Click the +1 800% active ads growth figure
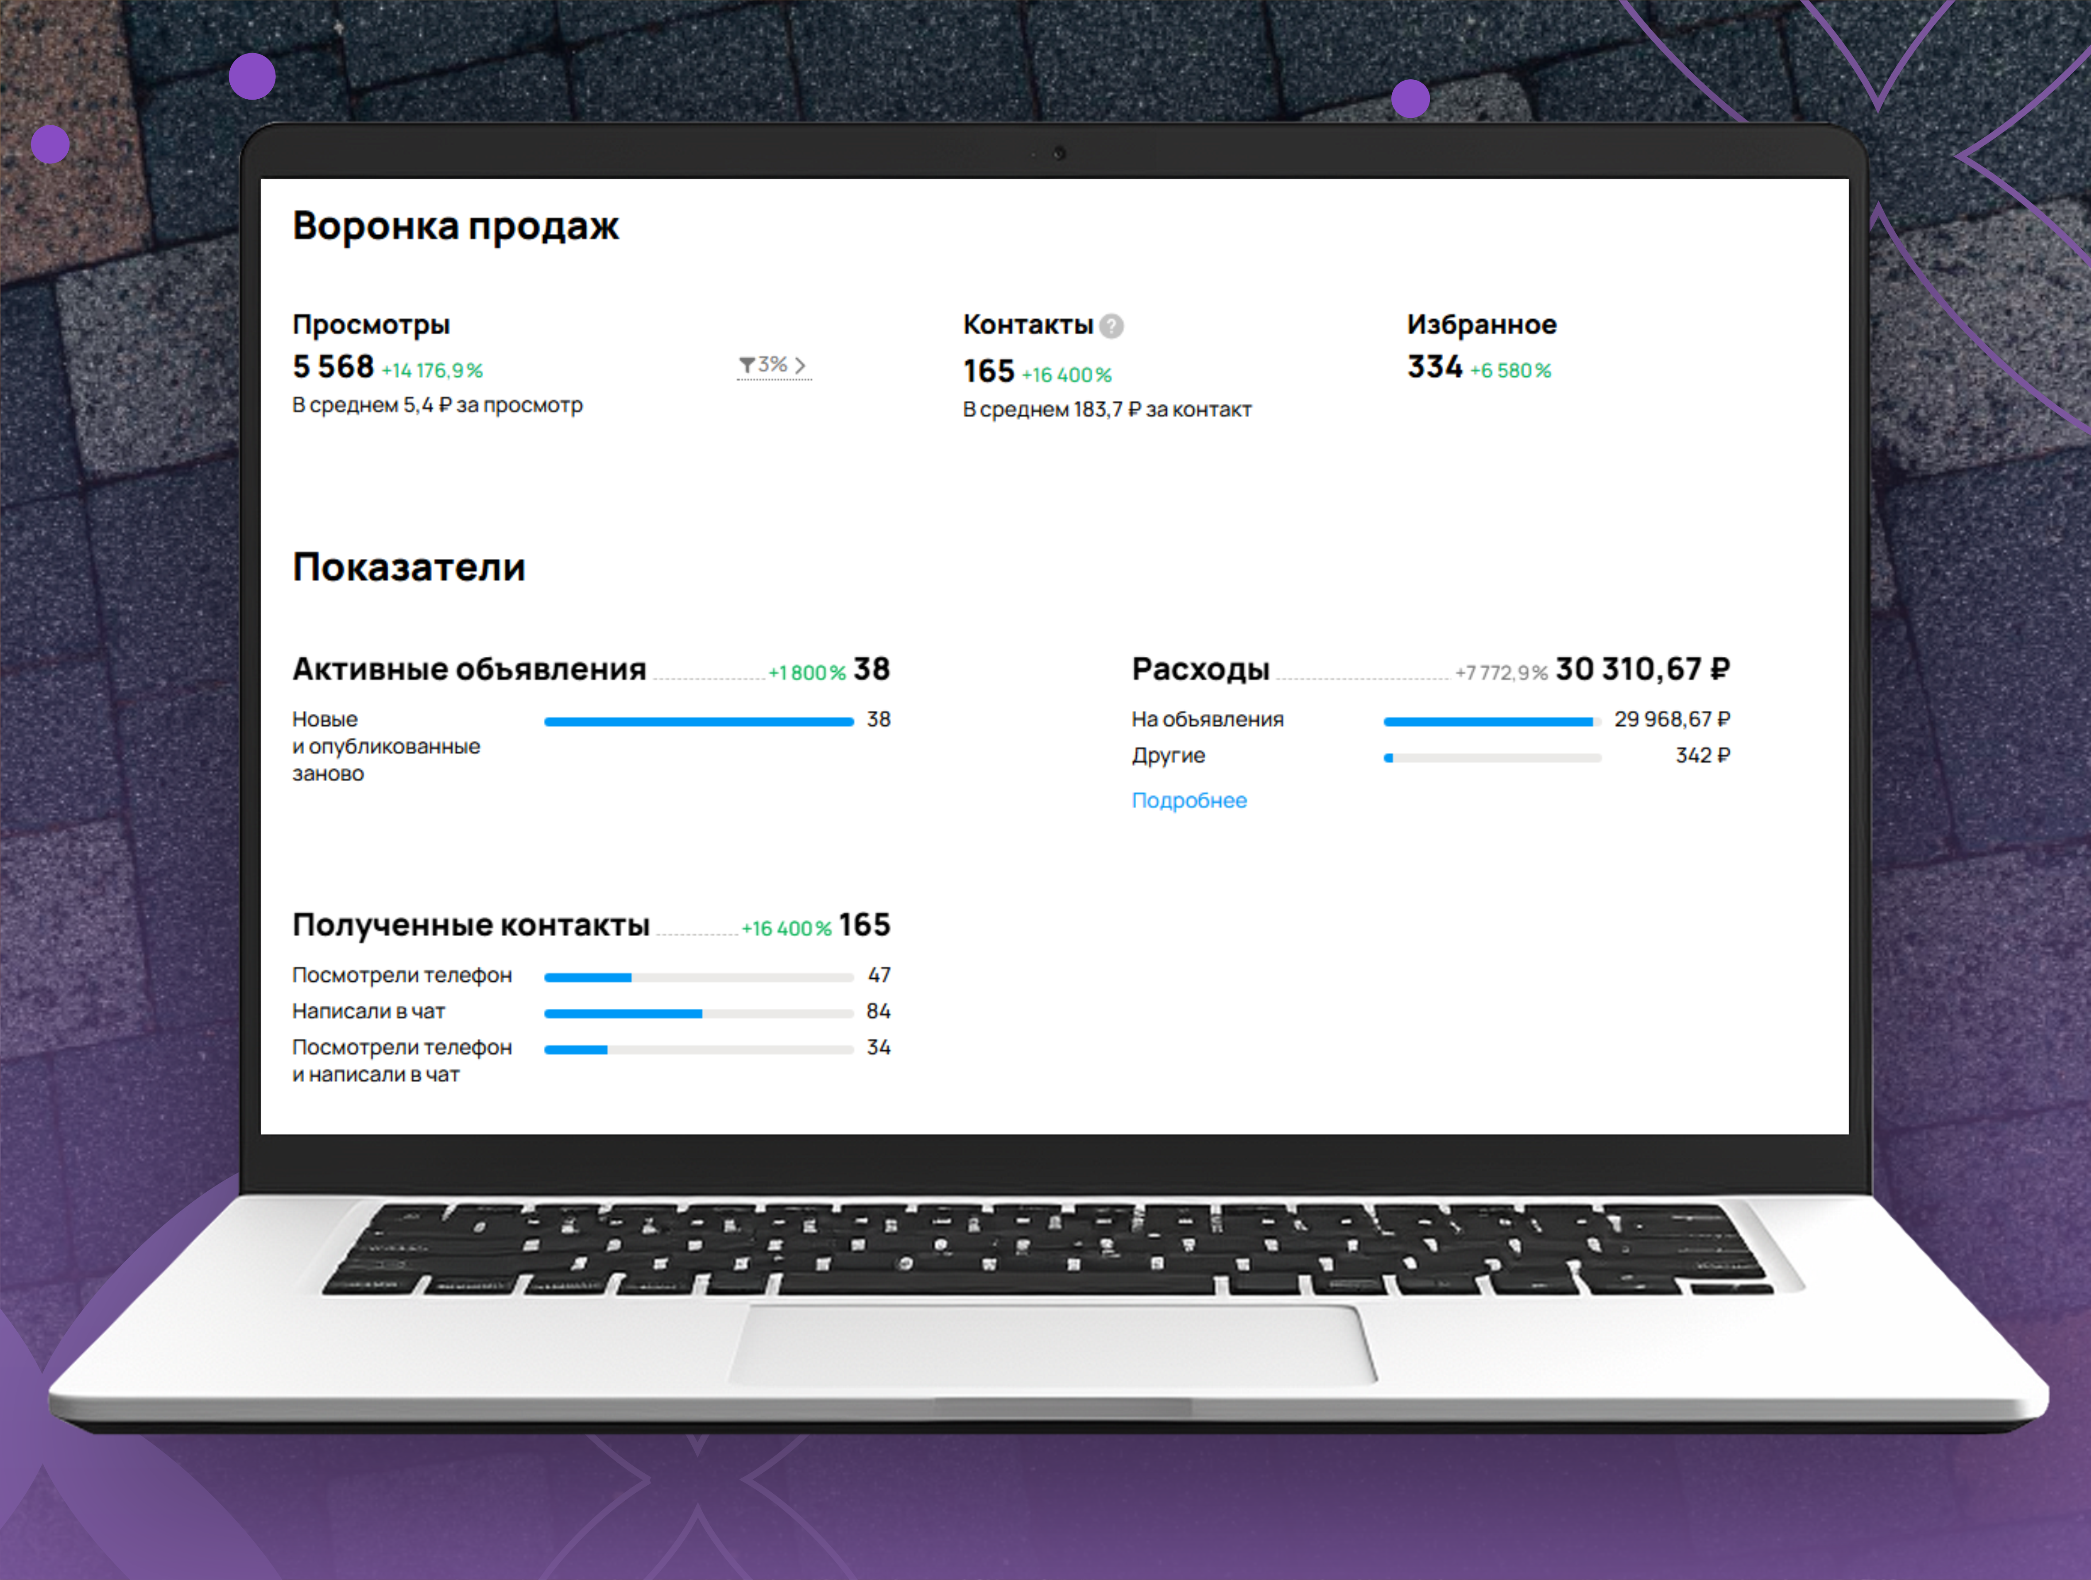 click(x=806, y=673)
